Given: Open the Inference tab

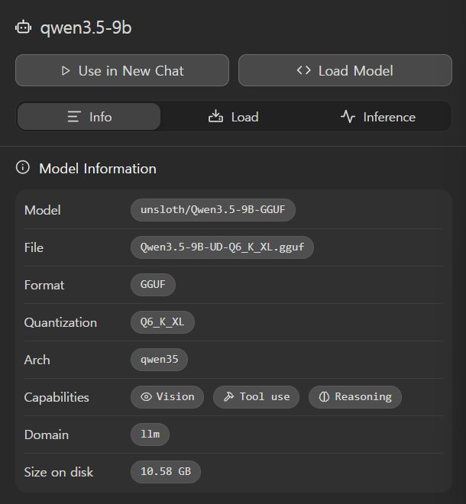Looking at the screenshot, I should click(378, 117).
